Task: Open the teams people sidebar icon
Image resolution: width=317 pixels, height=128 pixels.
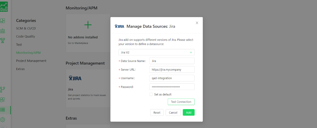Action: coord(2,31)
